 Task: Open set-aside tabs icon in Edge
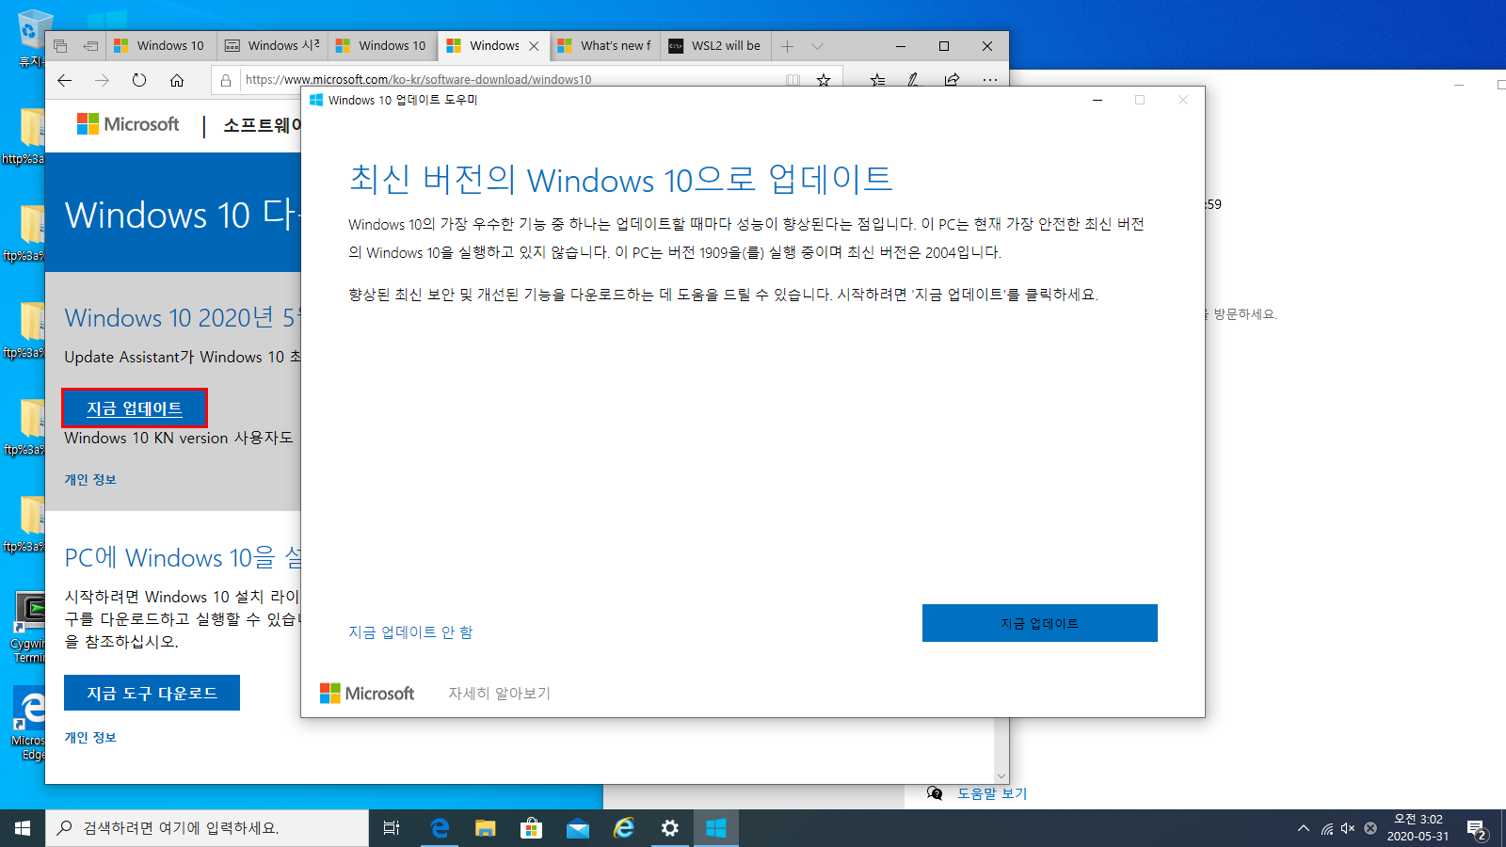(60, 45)
